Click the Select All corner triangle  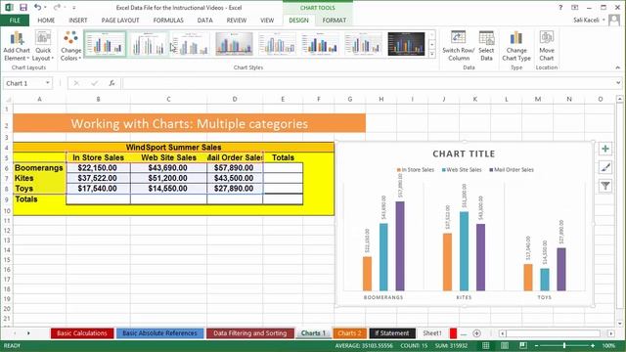(x=8, y=99)
